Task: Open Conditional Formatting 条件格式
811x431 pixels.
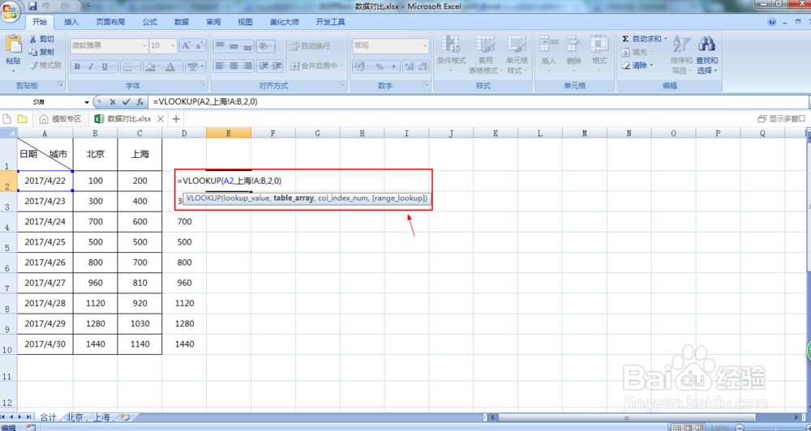Action: tap(451, 54)
